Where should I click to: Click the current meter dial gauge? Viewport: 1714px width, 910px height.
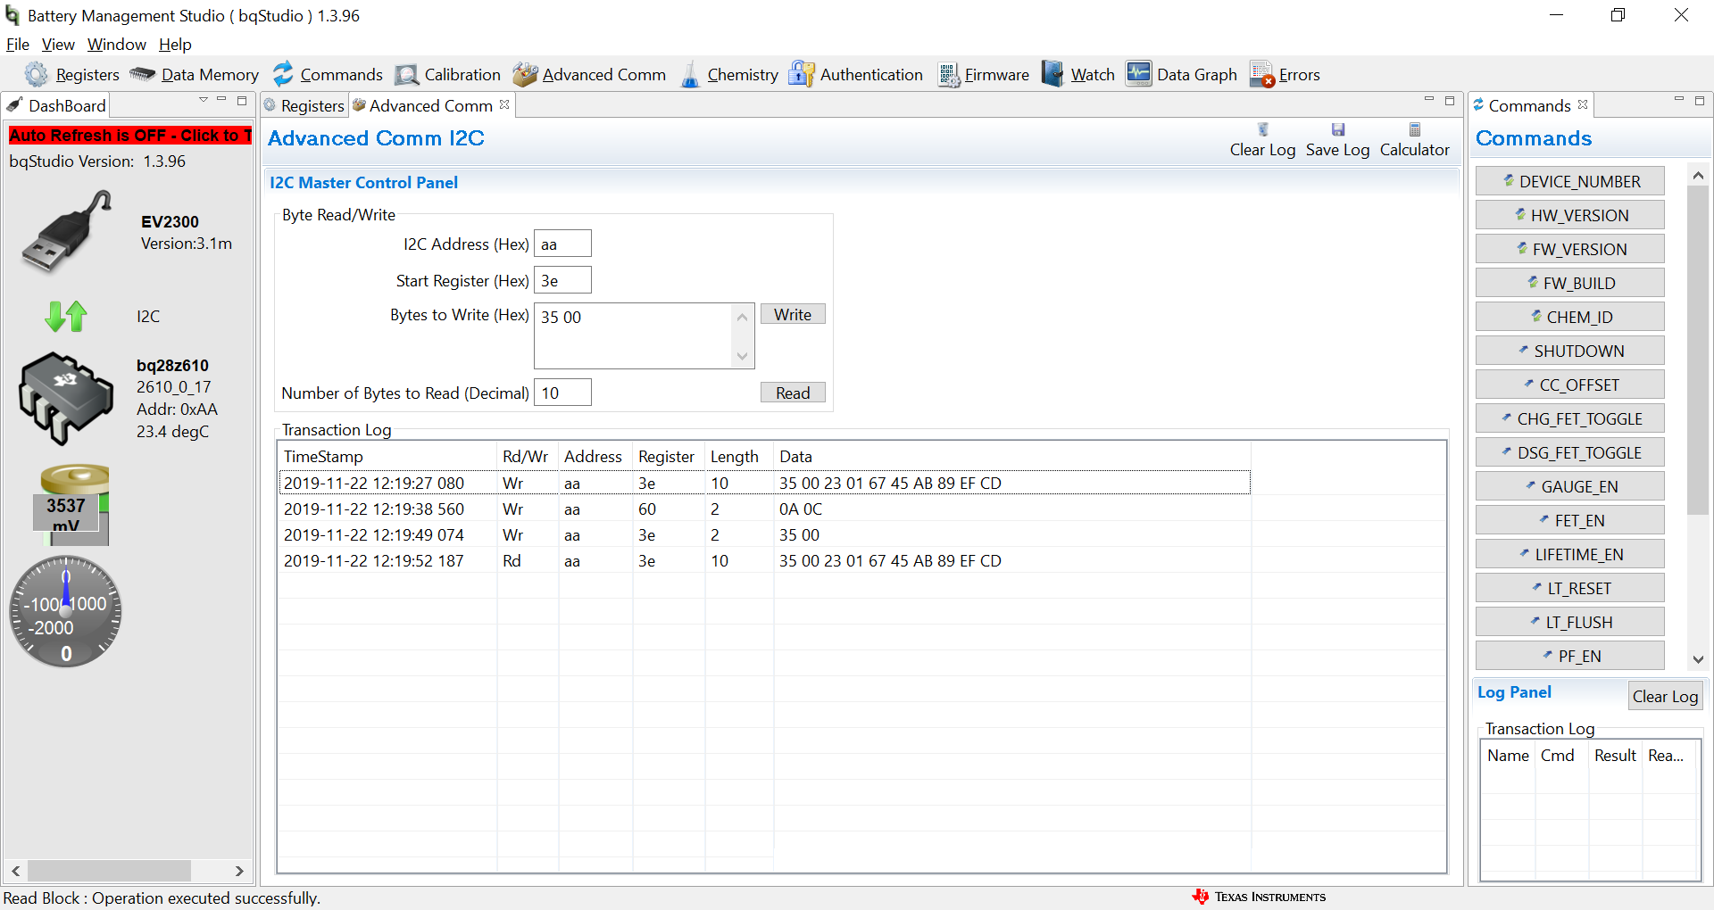(66, 612)
